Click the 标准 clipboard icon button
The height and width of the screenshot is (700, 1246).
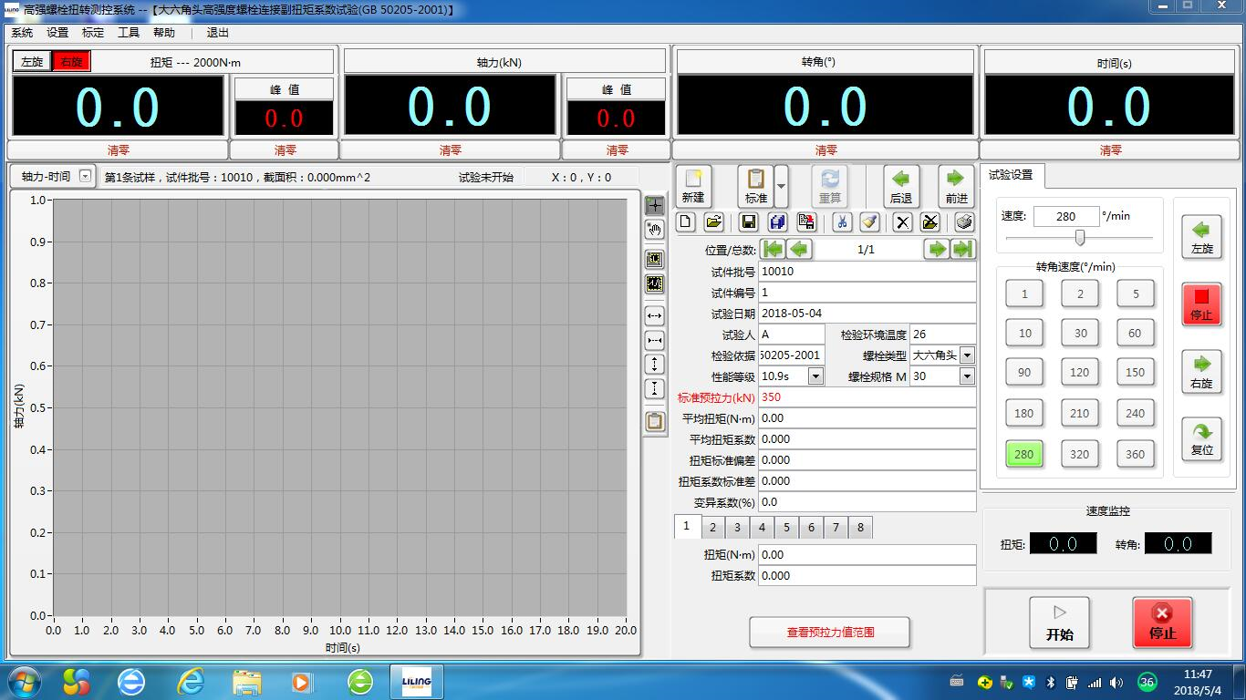(755, 186)
